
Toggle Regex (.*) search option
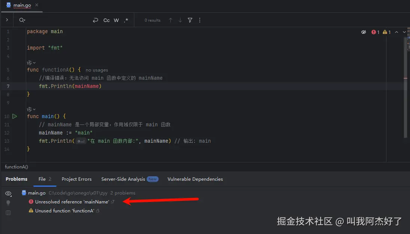click(x=126, y=20)
